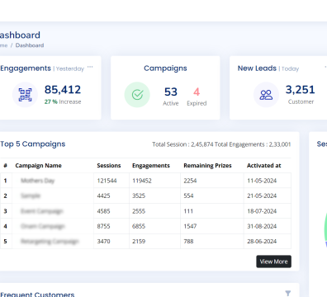The height and width of the screenshot is (297, 327).
Task: Click the 3,251 Customer count
Action: pos(300,90)
